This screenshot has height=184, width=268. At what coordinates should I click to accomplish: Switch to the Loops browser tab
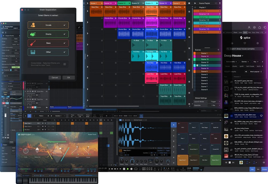coord(240,32)
